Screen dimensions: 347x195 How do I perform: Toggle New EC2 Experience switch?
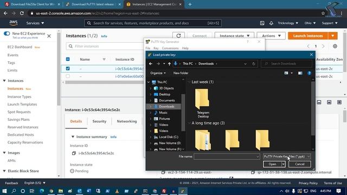click(7, 34)
